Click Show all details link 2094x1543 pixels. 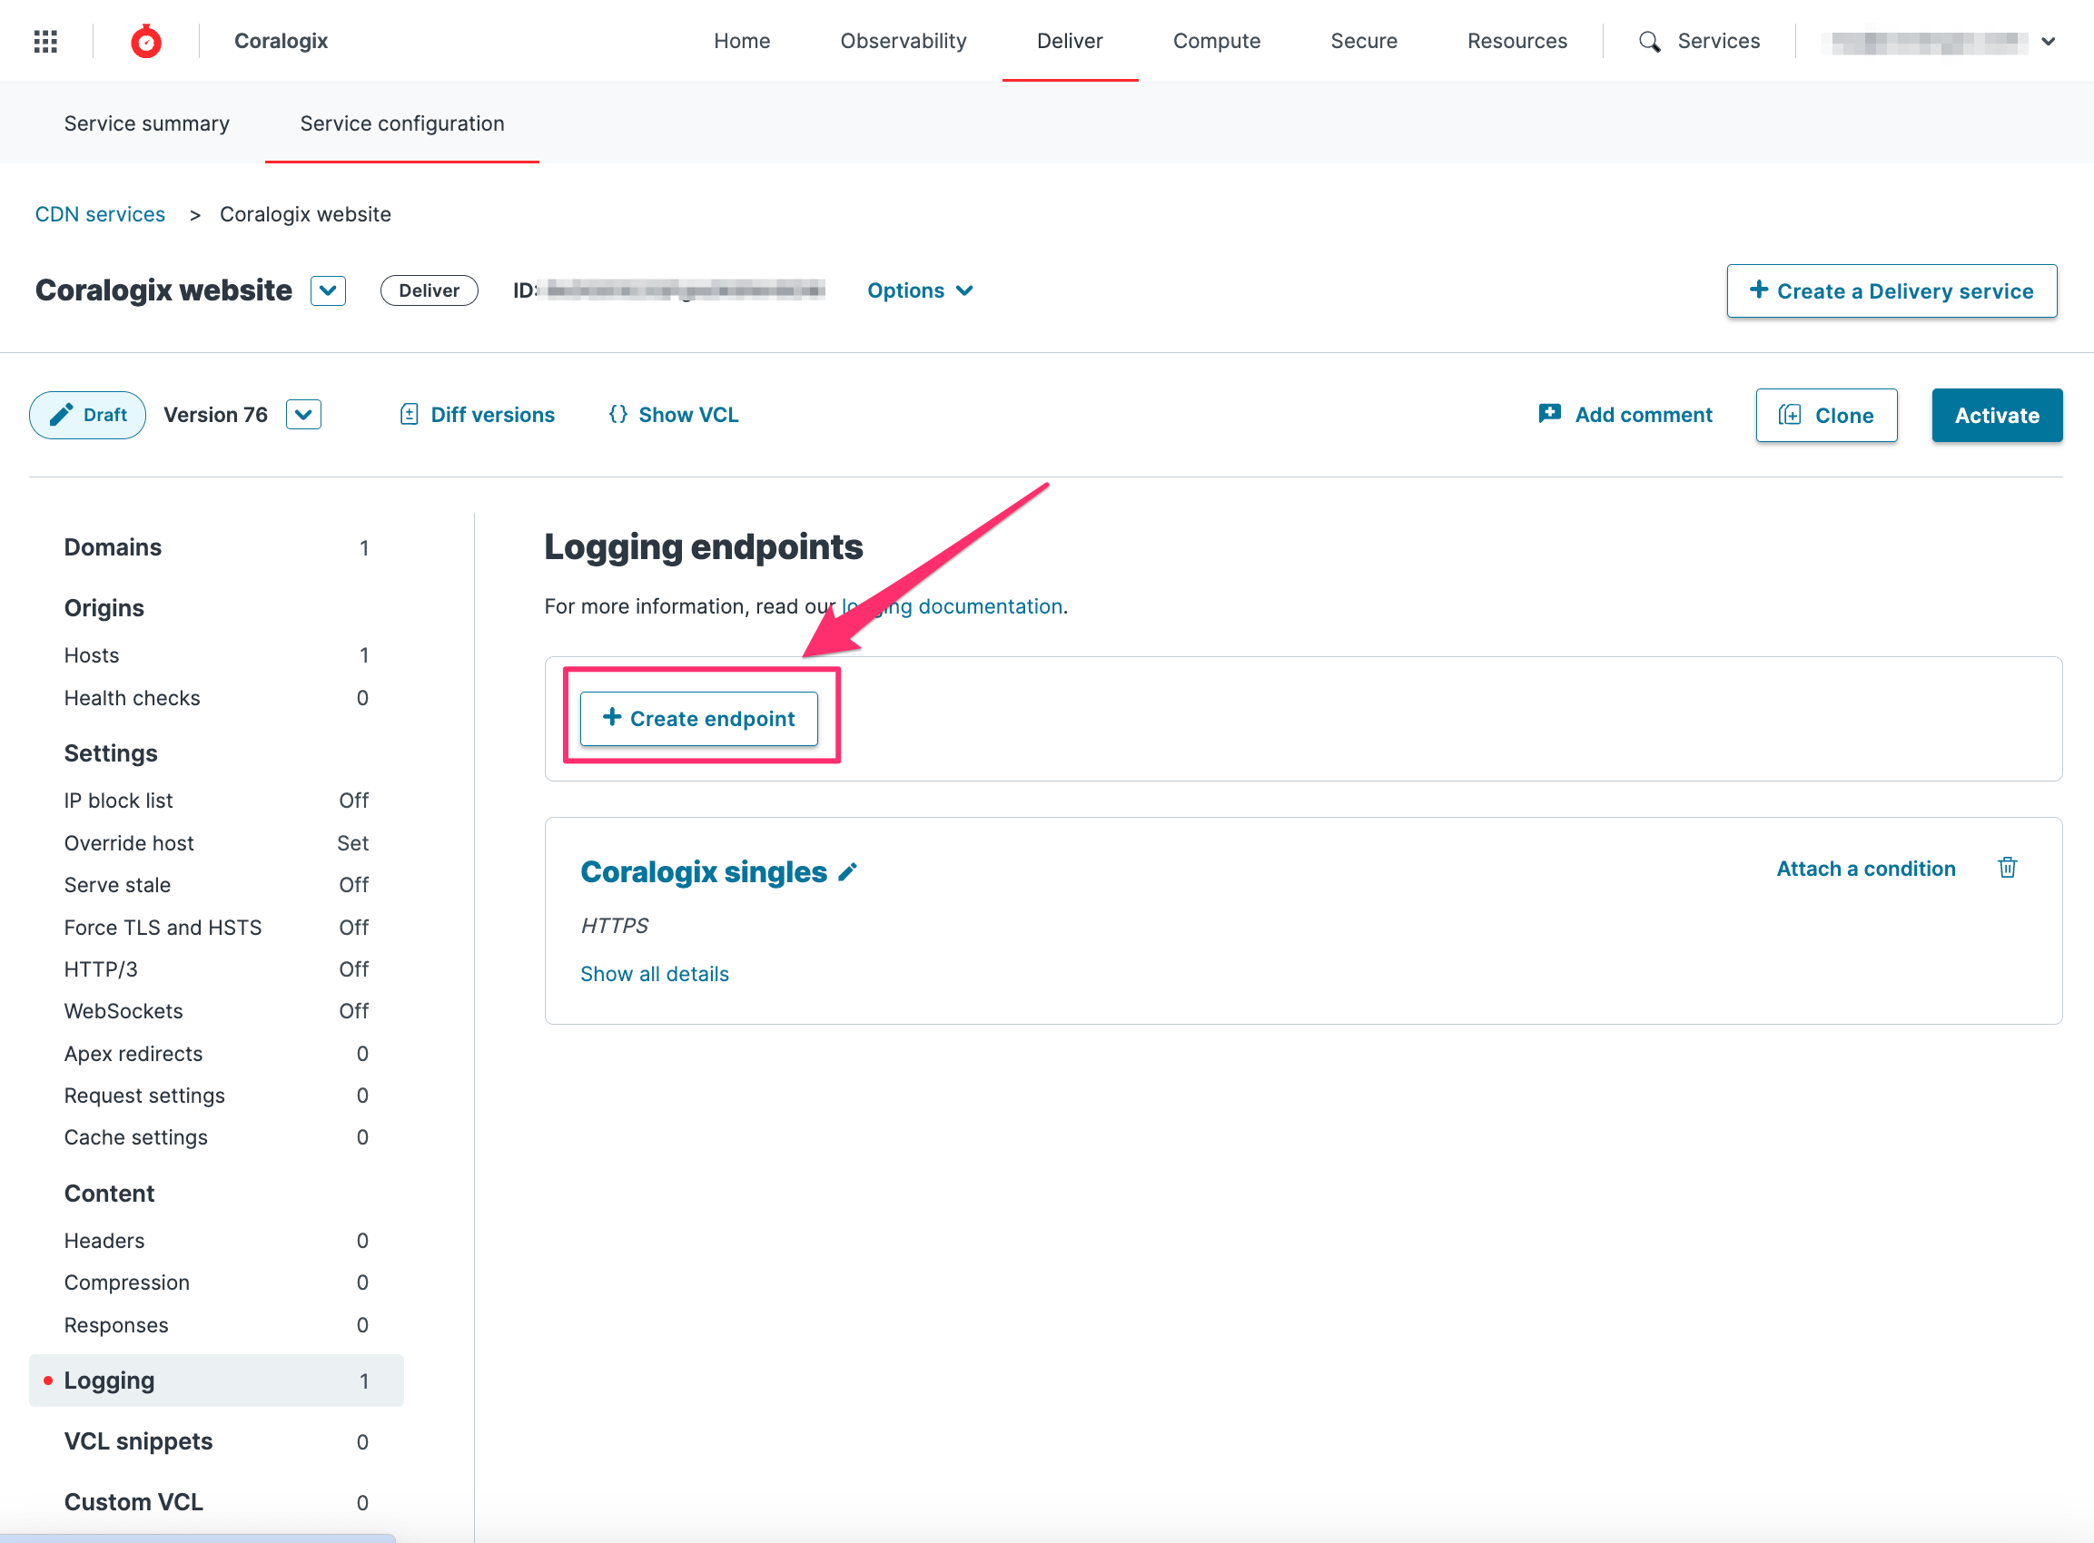pyautogui.click(x=654, y=973)
